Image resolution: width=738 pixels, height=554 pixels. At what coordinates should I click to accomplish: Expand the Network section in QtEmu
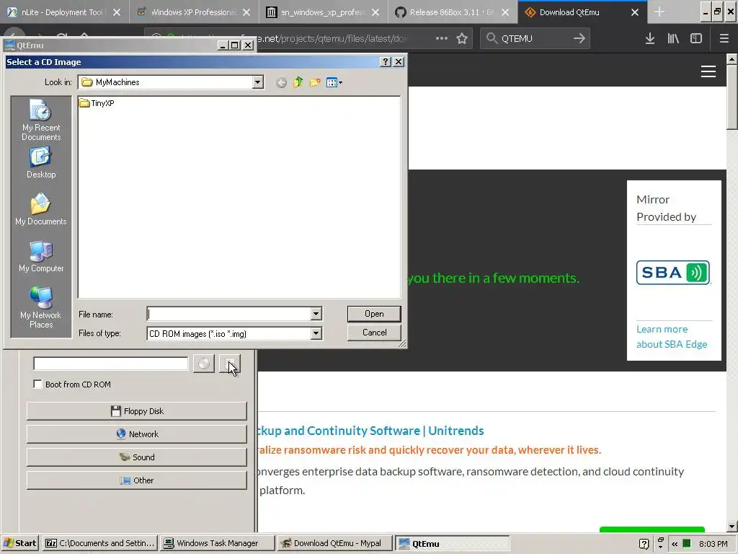pyautogui.click(x=136, y=434)
